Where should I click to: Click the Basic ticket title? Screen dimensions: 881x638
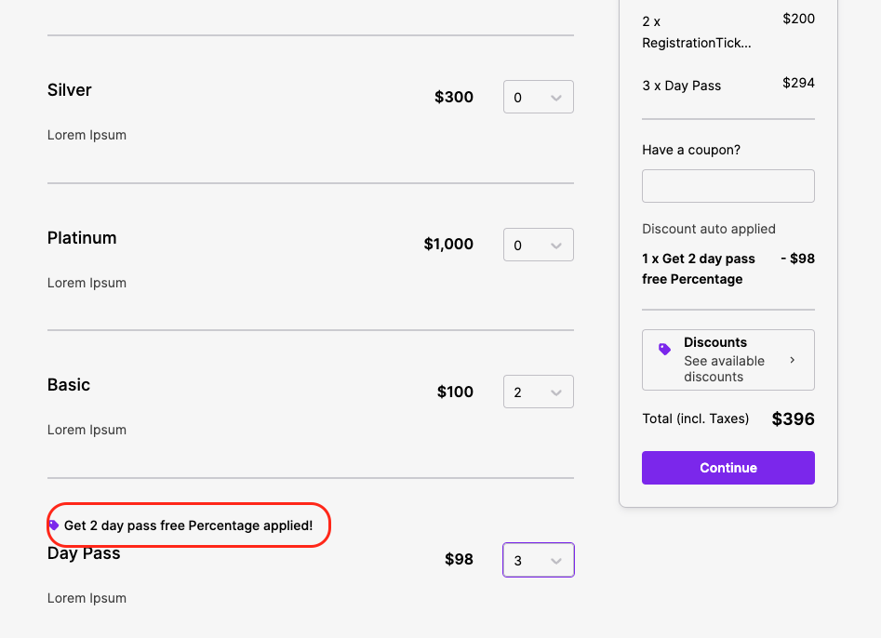69,385
